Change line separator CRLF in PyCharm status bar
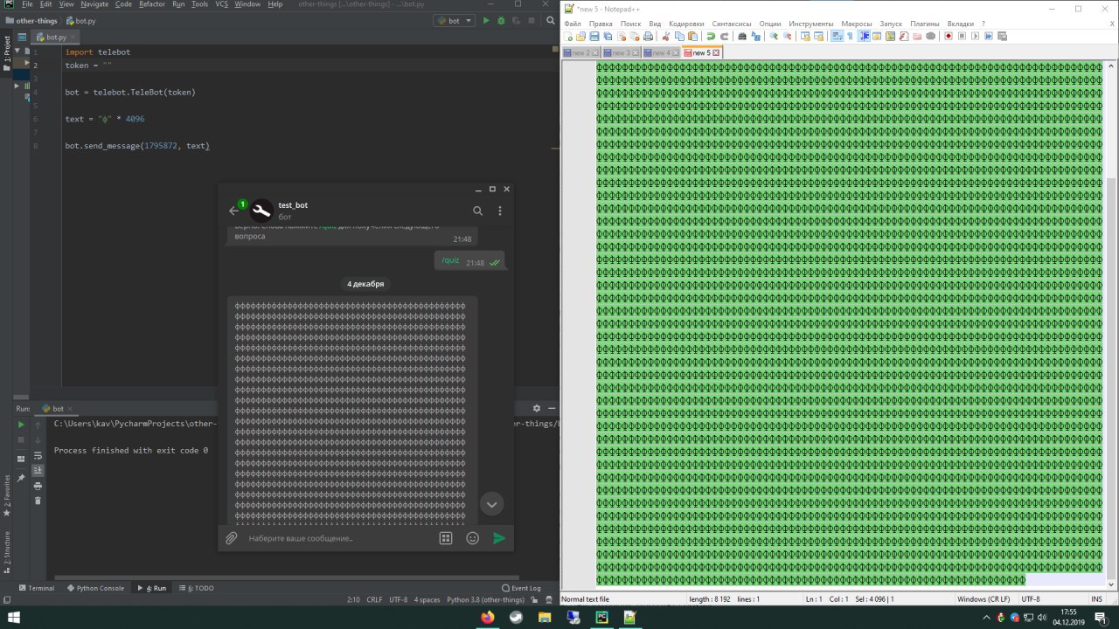The image size is (1119, 629). [x=374, y=600]
